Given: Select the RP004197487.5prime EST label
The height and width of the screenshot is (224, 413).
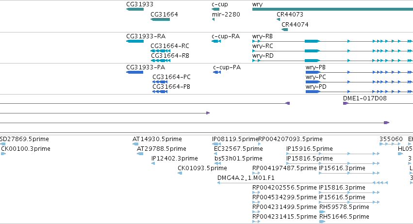Looking at the screenshot, I should (x=284, y=168).
